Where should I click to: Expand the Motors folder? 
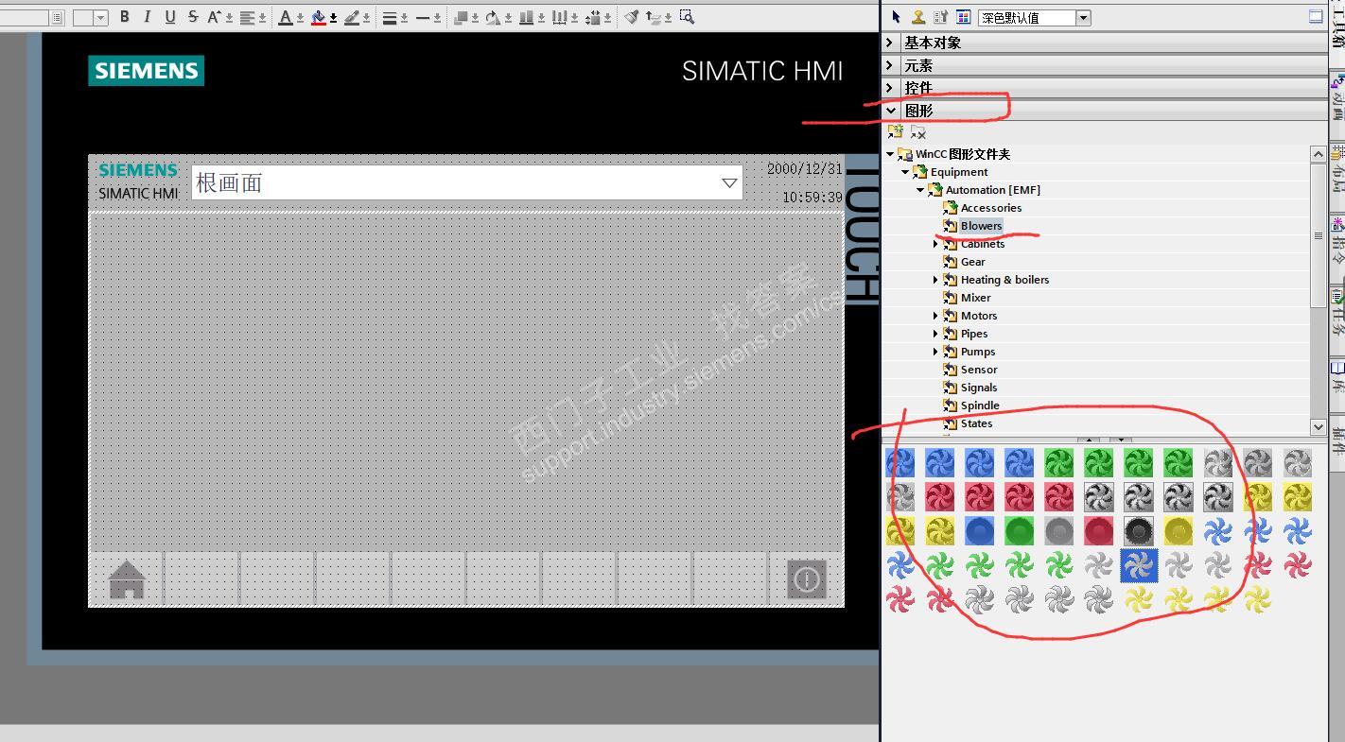935,316
